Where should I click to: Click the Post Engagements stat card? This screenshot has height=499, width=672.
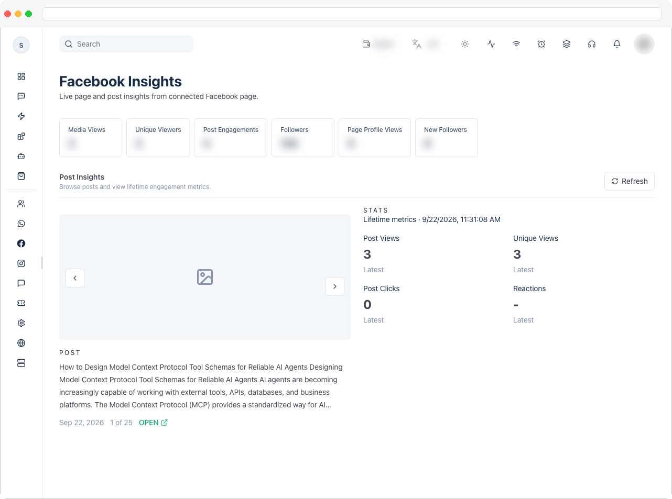pos(231,138)
